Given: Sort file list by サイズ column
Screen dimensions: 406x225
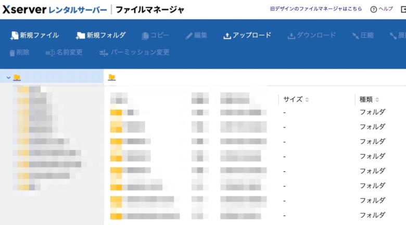Looking at the screenshot, I should [296, 99].
